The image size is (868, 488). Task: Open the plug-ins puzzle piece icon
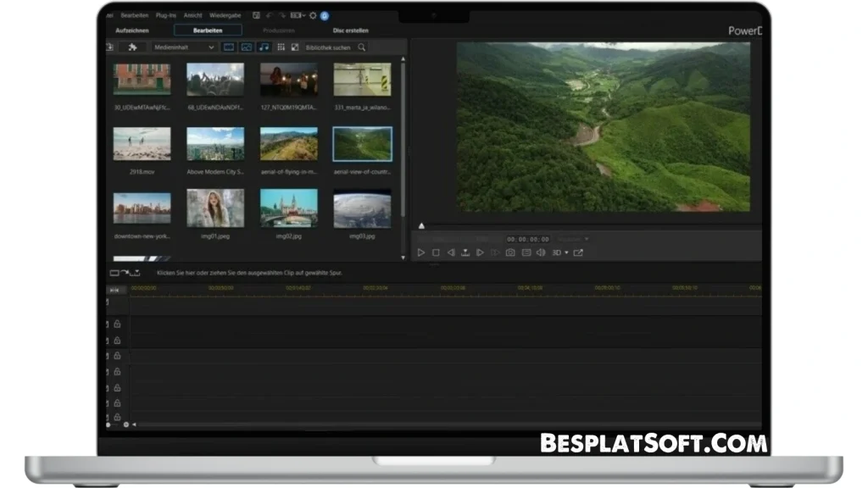[132, 47]
